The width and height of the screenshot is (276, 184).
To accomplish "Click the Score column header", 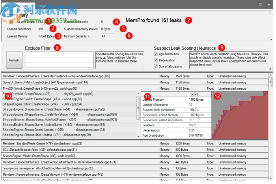I will (x=199, y=94).
